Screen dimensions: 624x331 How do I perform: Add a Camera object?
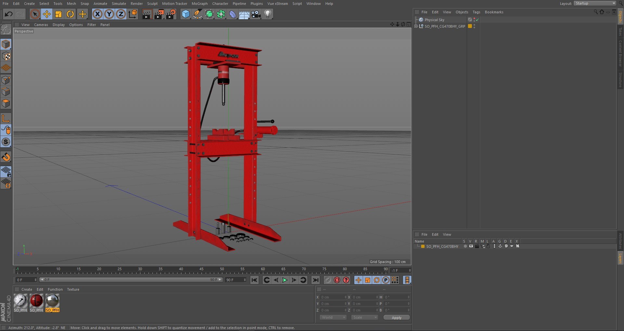[x=256, y=14]
